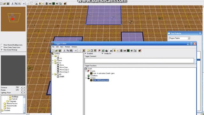This screenshot has width=204, height=115.
Task: Click New Category folder icon in Trigger Editor
Action: 88,50
